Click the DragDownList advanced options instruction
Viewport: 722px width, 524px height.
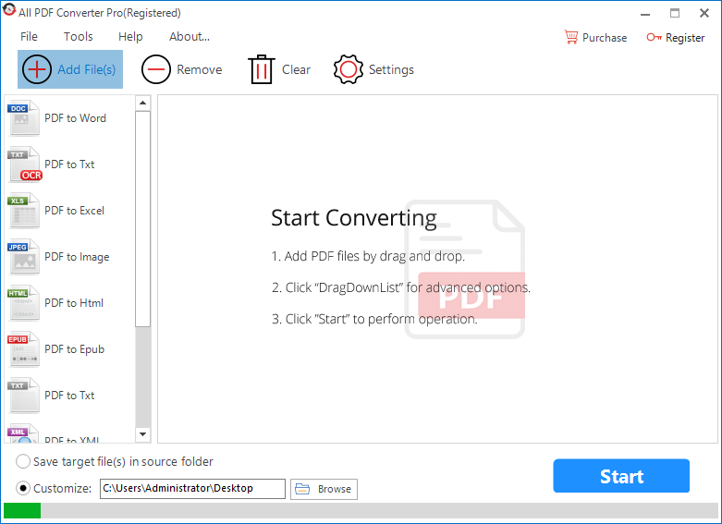[x=401, y=287]
